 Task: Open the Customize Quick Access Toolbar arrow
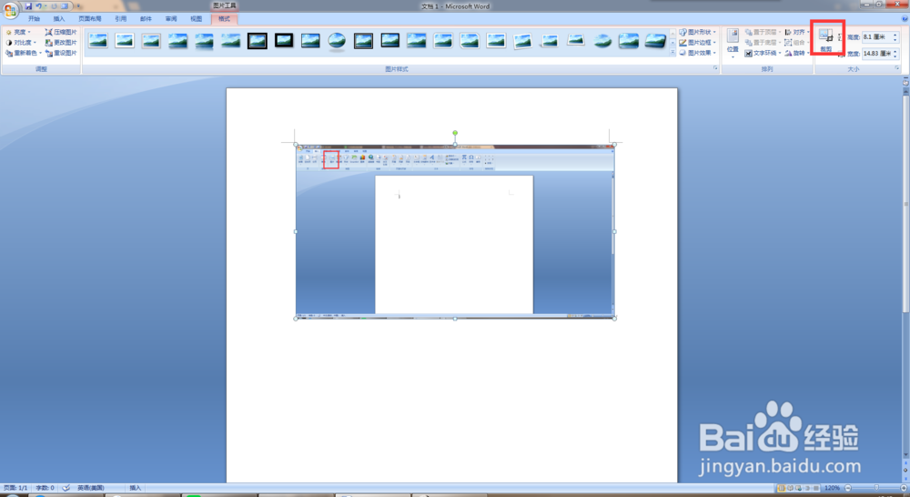78,6
